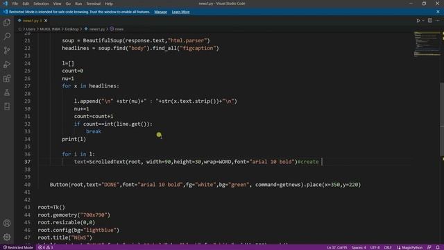Click Restricted Mode shield in status bar
Image resolution: width=444 pixels, height=250 pixels.
coord(18,247)
